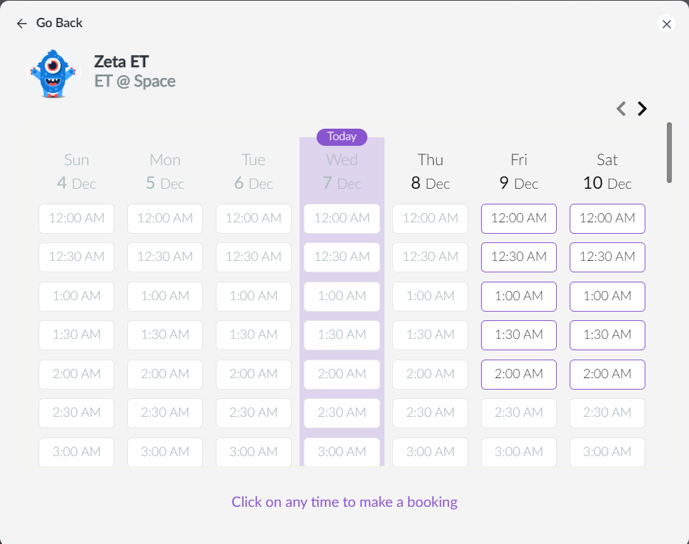Click the Today badge above Wednesday
This screenshot has height=544, width=689.
point(342,137)
